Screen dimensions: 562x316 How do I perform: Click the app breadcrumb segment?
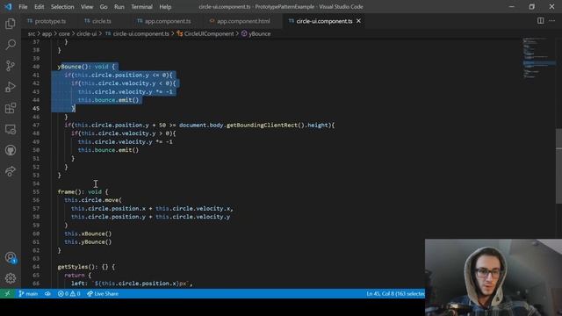click(47, 33)
